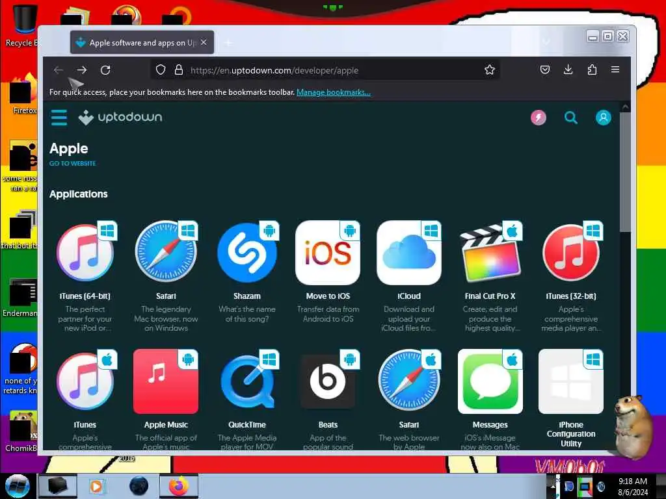Image resolution: width=666 pixels, height=499 pixels.
Task: Open Firefox extensions button
Action: pos(592,70)
